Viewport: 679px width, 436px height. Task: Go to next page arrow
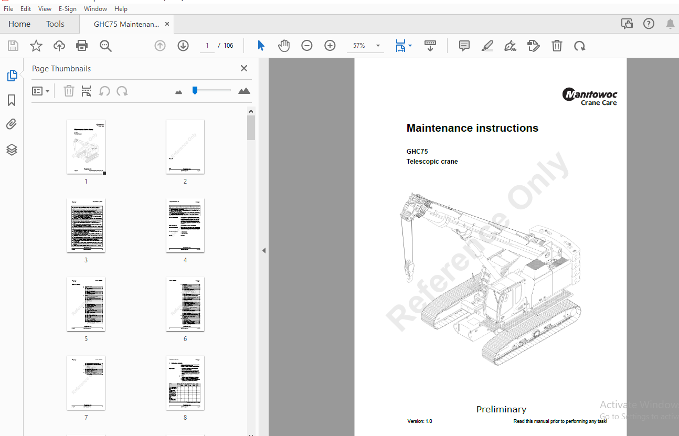coord(183,46)
